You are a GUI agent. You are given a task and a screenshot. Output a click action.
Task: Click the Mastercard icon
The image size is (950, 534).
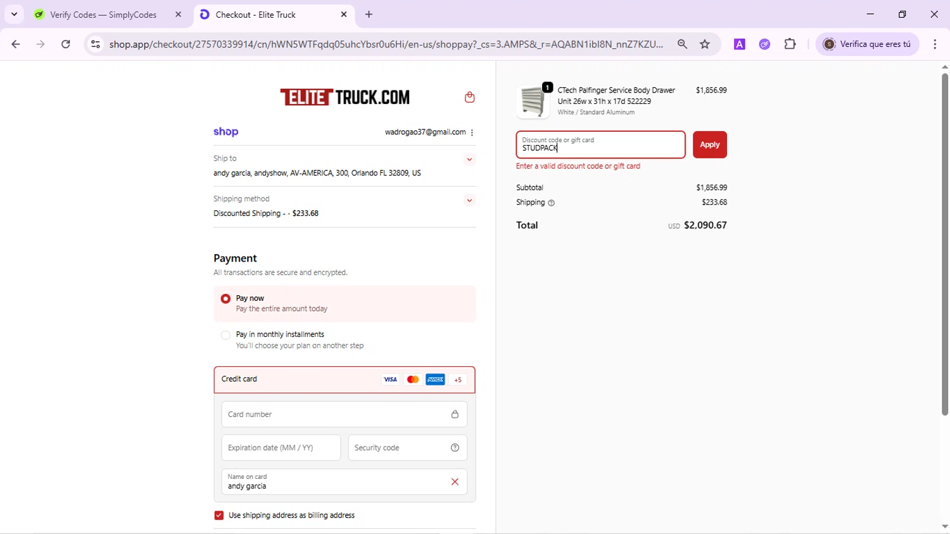pyautogui.click(x=413, y=379)
